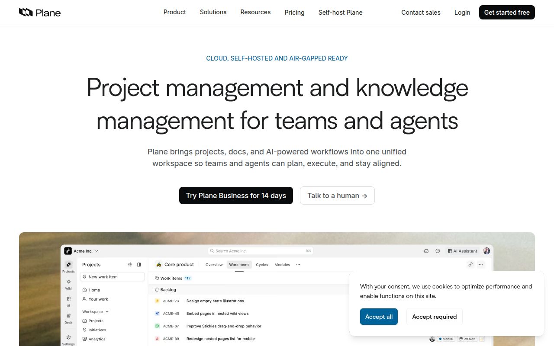
Task: Open the Desk icon in the app rail
Action: (68, 316)
